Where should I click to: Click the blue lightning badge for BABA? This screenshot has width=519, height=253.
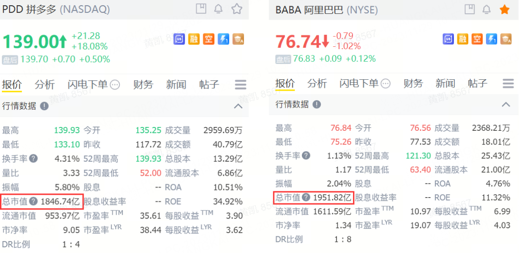pyautogui.click(x=492, y=39)
